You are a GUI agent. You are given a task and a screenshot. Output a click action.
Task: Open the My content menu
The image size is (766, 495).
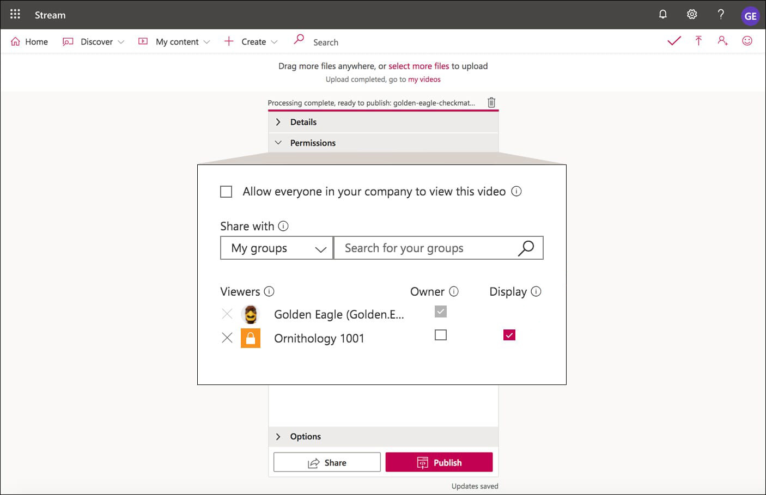pos(177,42)
